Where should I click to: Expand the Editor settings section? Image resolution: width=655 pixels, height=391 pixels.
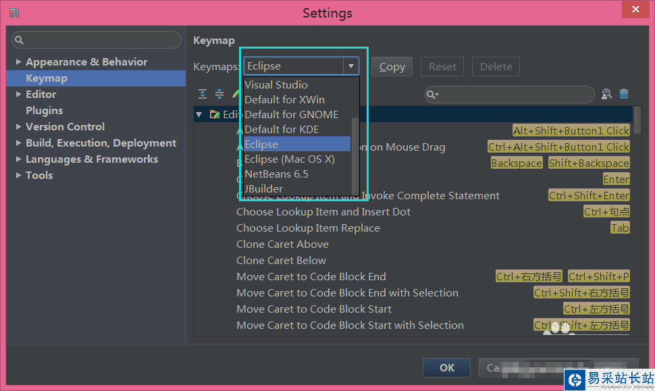18,95
